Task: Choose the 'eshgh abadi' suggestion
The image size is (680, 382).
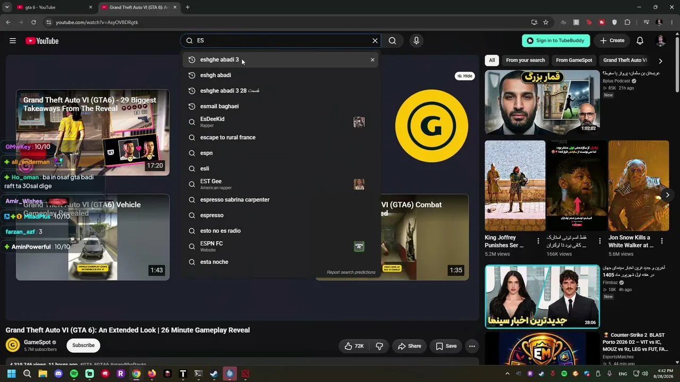Action: pyautogui.click(x=280, y=75)
